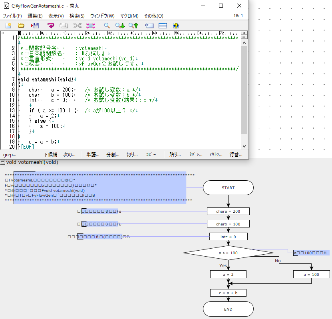Click the Open folder icon
The width and height of the screenshot is (332, 319).
(x=21, y=26)
